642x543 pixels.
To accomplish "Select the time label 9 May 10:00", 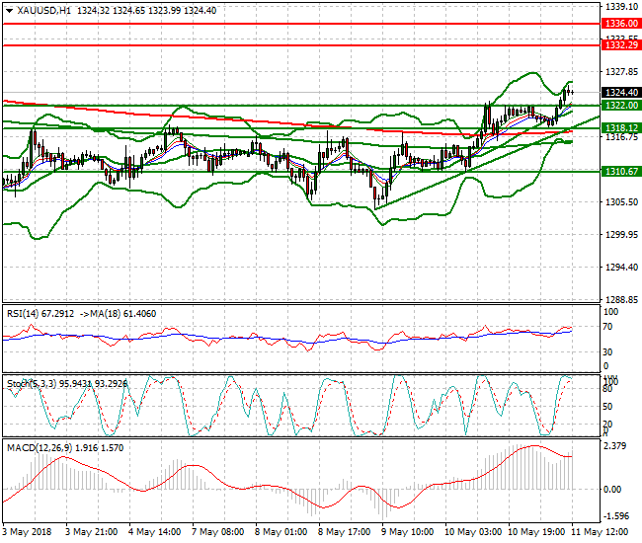I will point(407,532).
